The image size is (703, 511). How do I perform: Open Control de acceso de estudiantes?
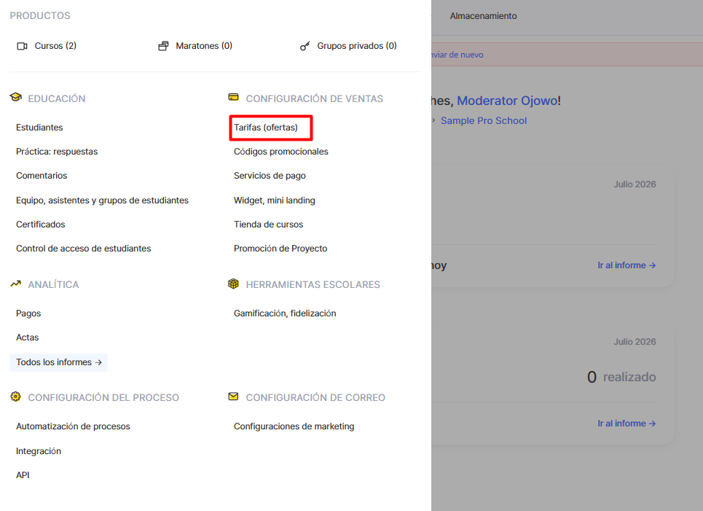[x=83, y=249]
